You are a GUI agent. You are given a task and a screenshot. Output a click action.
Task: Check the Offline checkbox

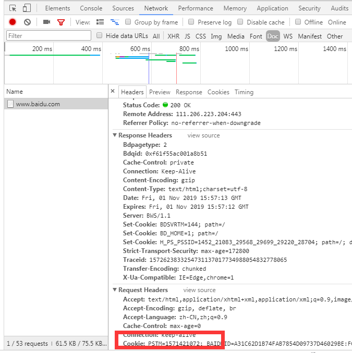[298, 22]
